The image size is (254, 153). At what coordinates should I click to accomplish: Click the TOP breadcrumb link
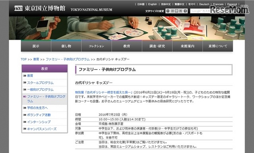tap(24, 59)
